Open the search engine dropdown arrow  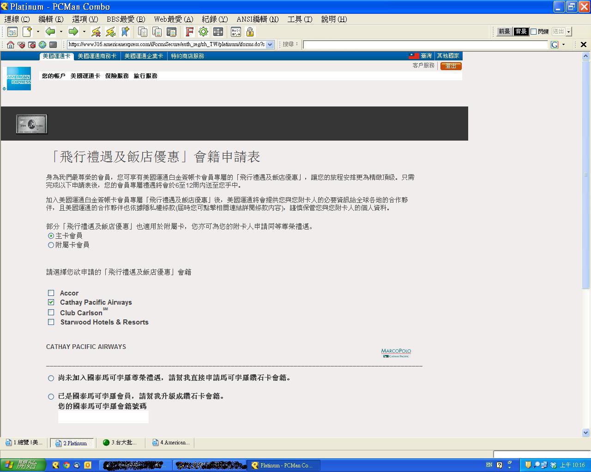(563, 45)
